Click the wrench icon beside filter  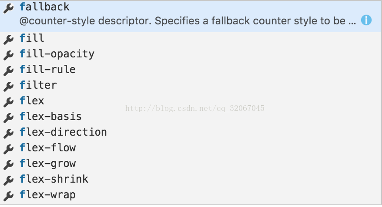pos(9,86)
